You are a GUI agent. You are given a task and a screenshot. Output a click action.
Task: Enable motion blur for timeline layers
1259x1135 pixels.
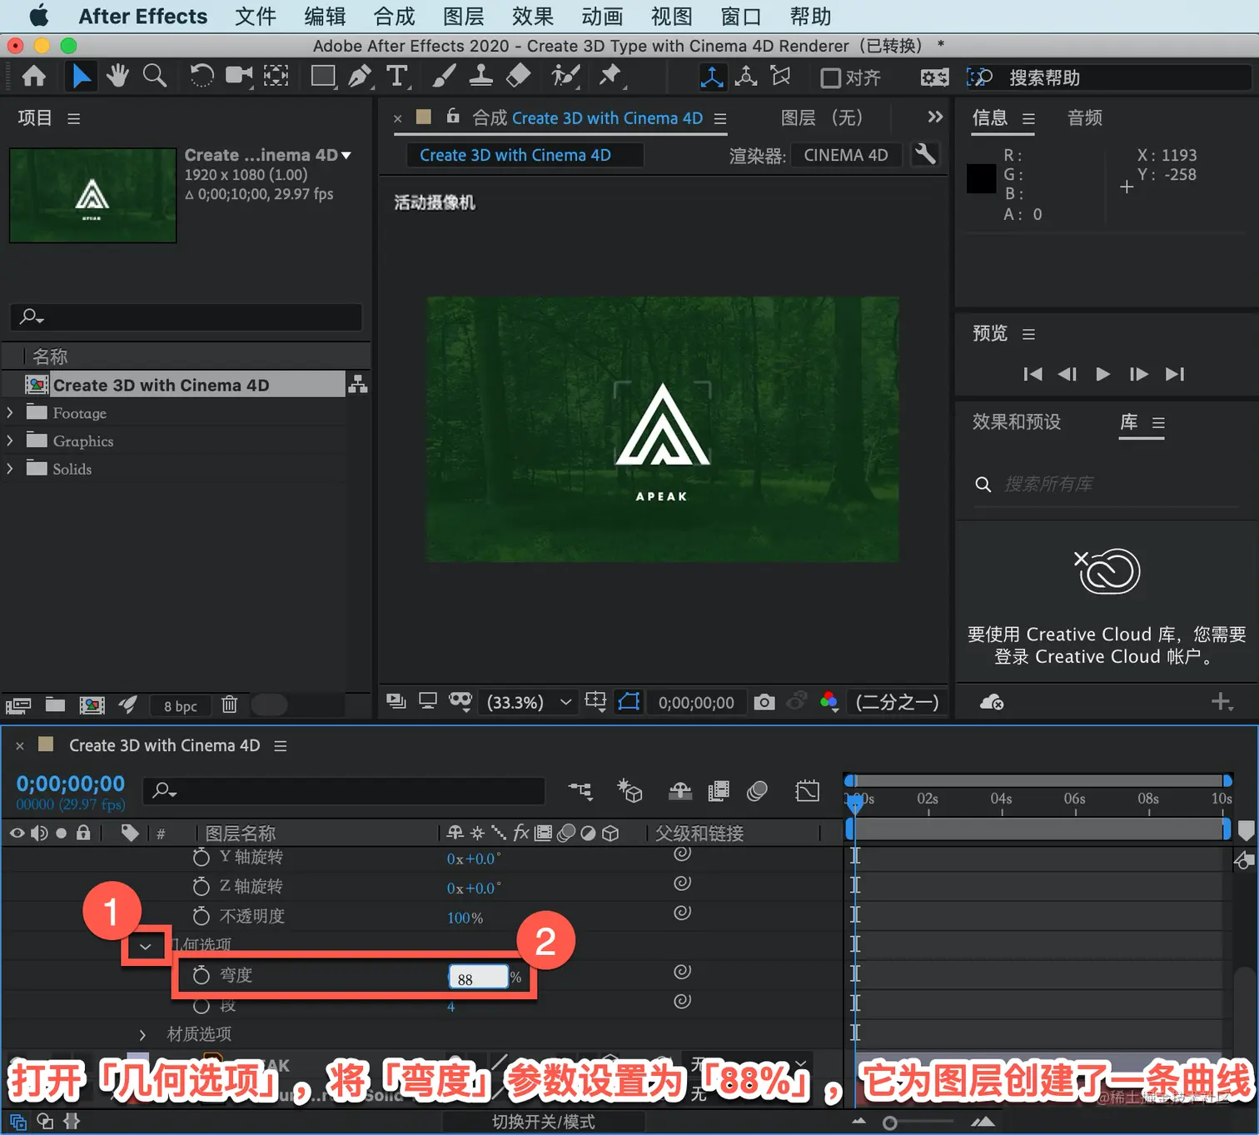(x=757, y=790)
